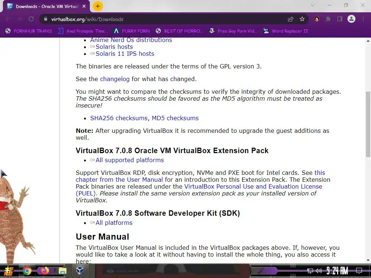Screen dimensions: 371x278
Task: Toggle the browser side panel
Action: pyautogui.click(x=340, y=19)
